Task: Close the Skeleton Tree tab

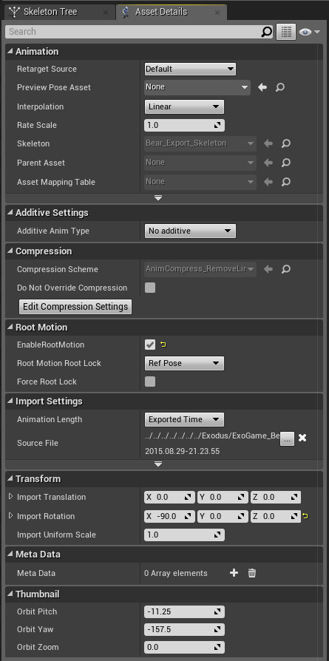Action: pos(106,13)
